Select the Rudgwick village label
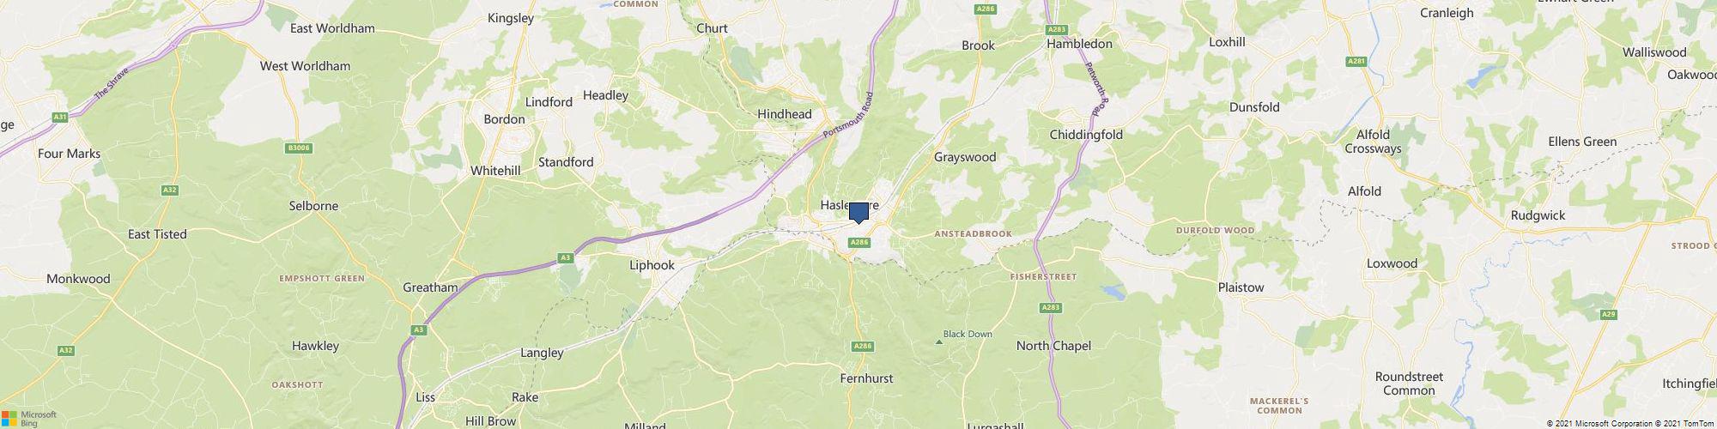Viewport: 1717px width, 429px height. [x=1538, y=215]
